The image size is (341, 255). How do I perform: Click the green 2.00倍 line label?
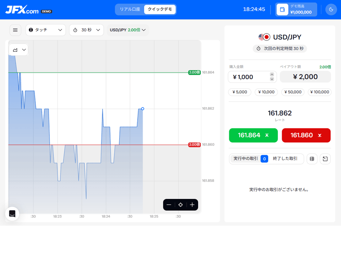[194, 72]
